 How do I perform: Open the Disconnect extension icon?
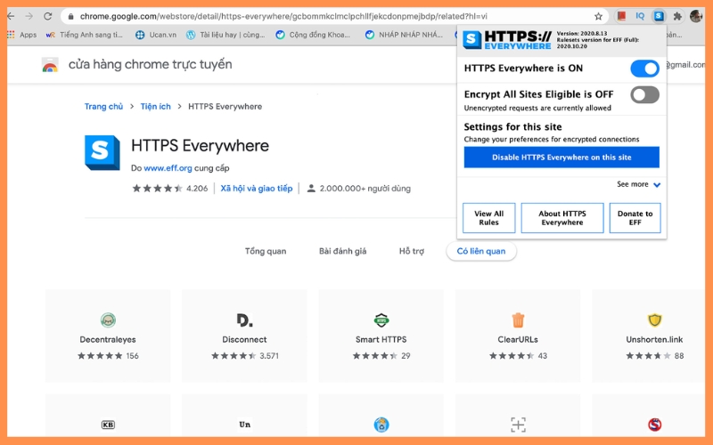click(x=244, y=320)
